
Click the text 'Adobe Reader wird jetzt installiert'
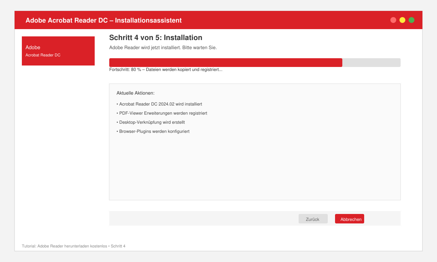click(145, 48)
